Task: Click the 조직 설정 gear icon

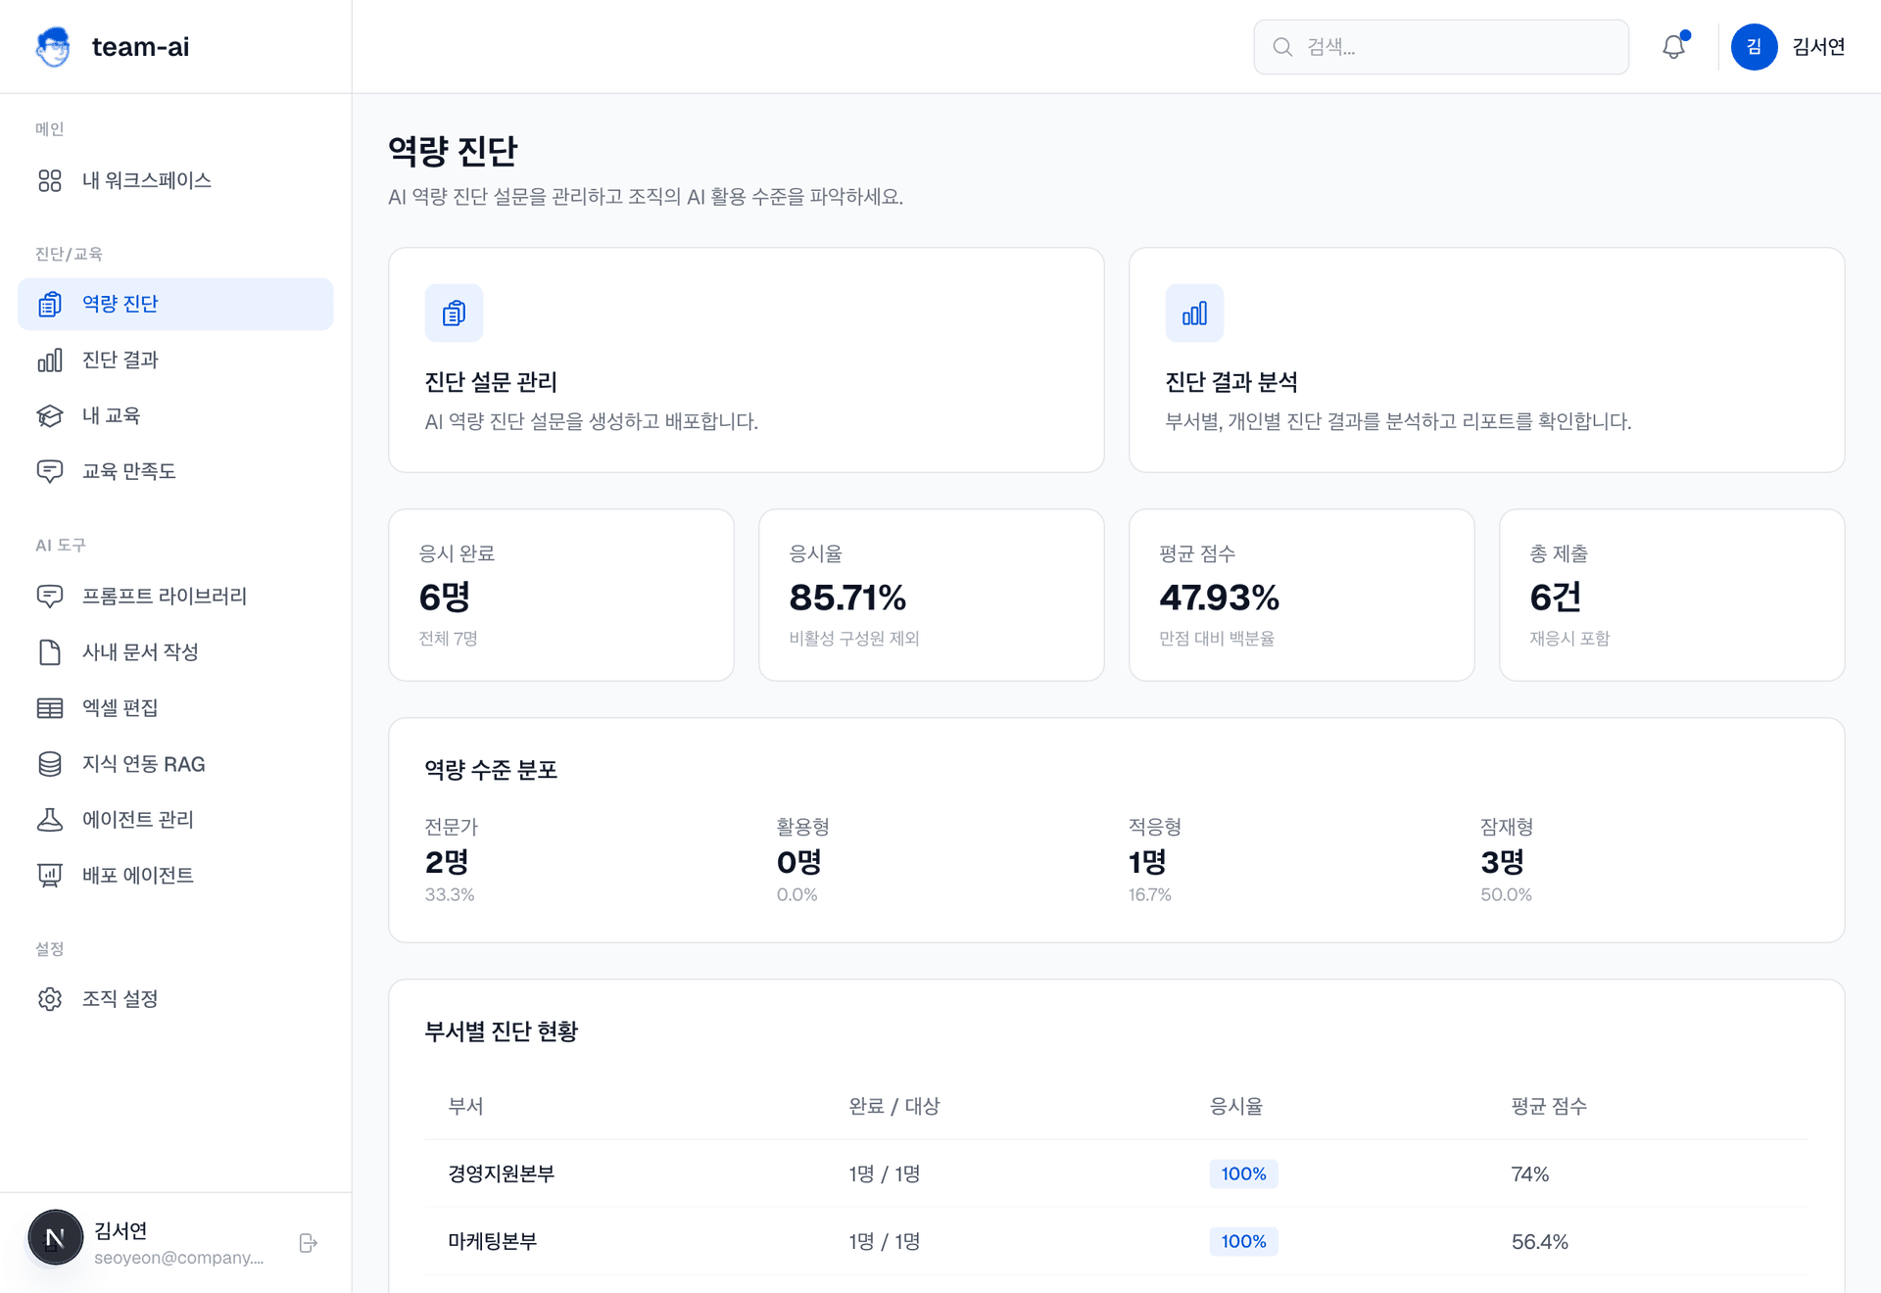Action: 50,998
